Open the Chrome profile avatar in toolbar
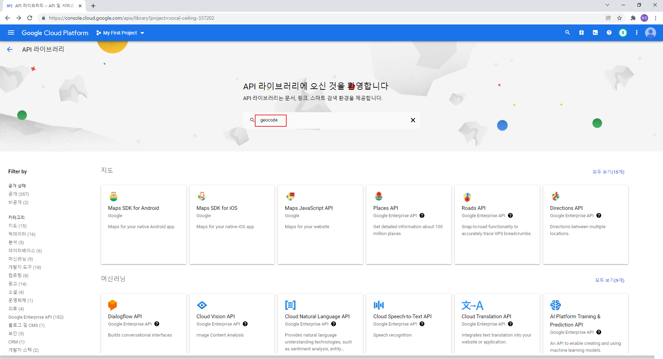This screenshot has height=359, width=663. 644,18
